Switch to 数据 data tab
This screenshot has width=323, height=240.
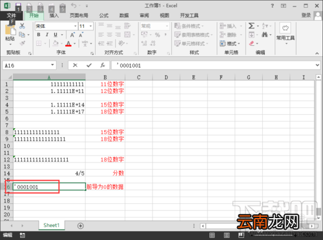pos(124,15)
